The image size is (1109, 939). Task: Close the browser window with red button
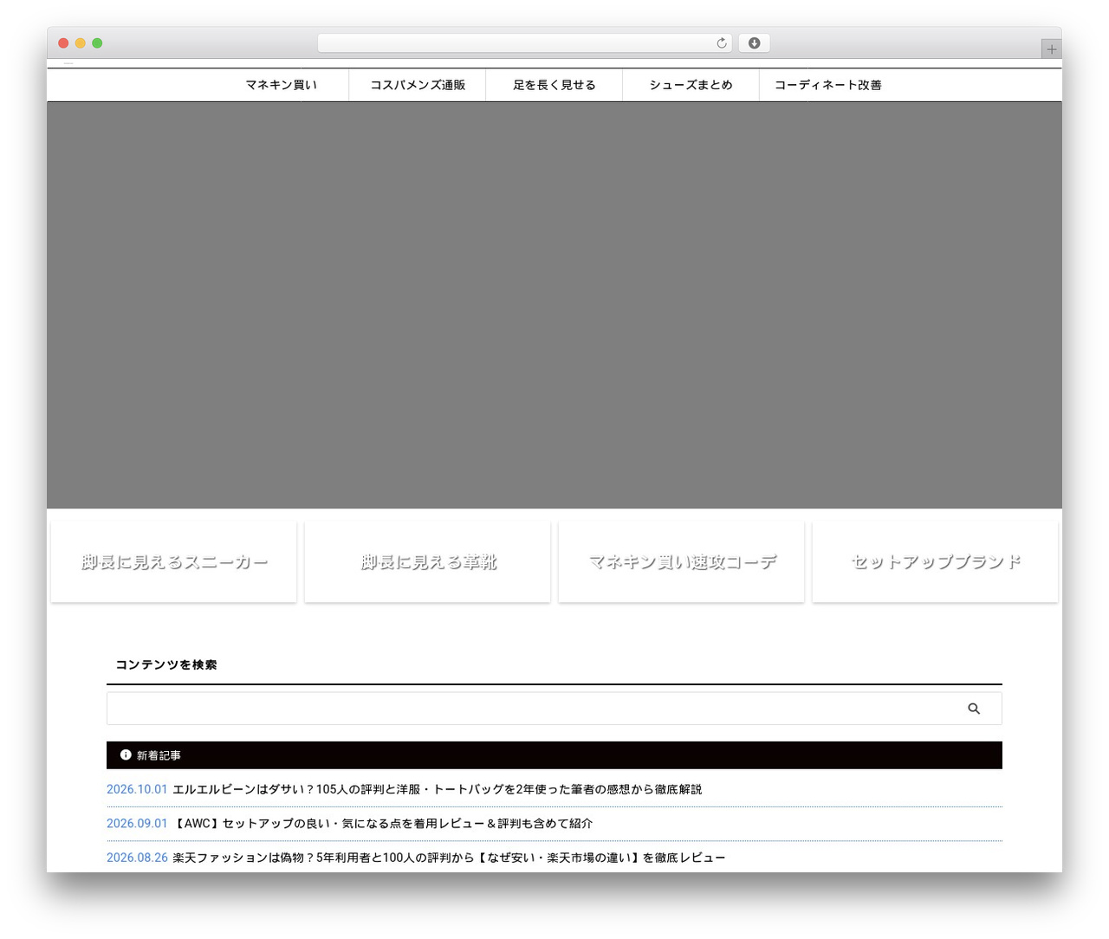pos(63,43)
